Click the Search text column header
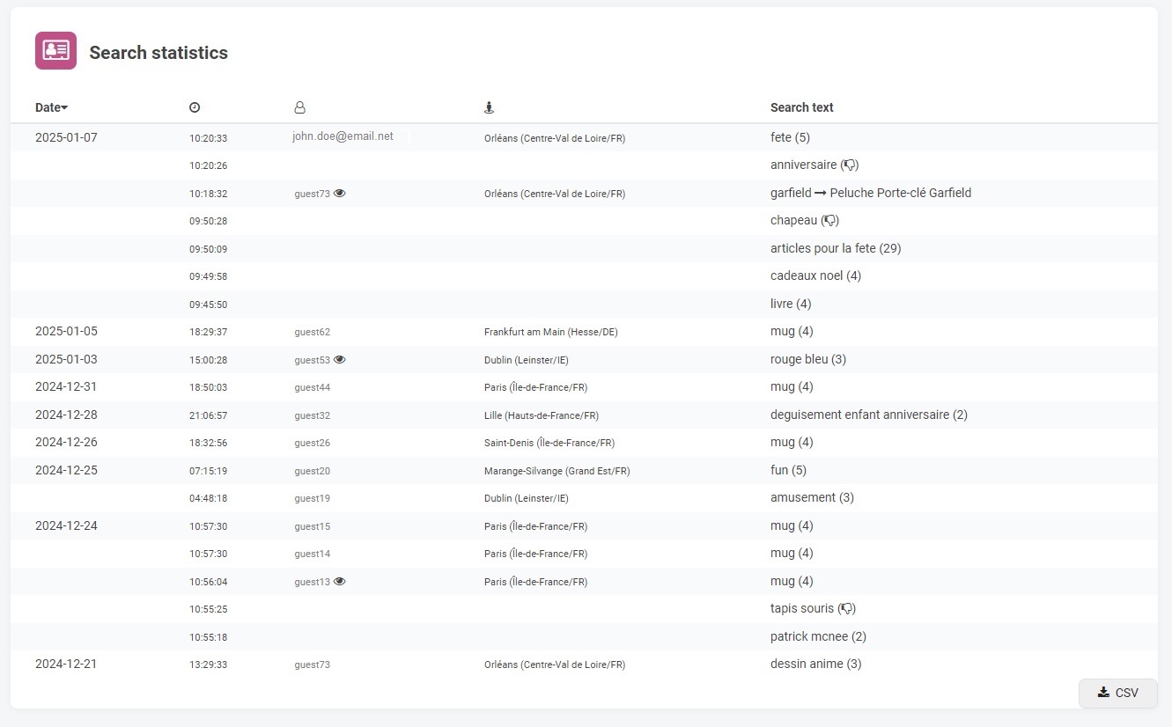The image size is (1172, 727). (x=801, y=107)
